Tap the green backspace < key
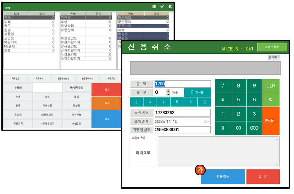The width and height of the screenshot is (294, 194). (271, 100)
